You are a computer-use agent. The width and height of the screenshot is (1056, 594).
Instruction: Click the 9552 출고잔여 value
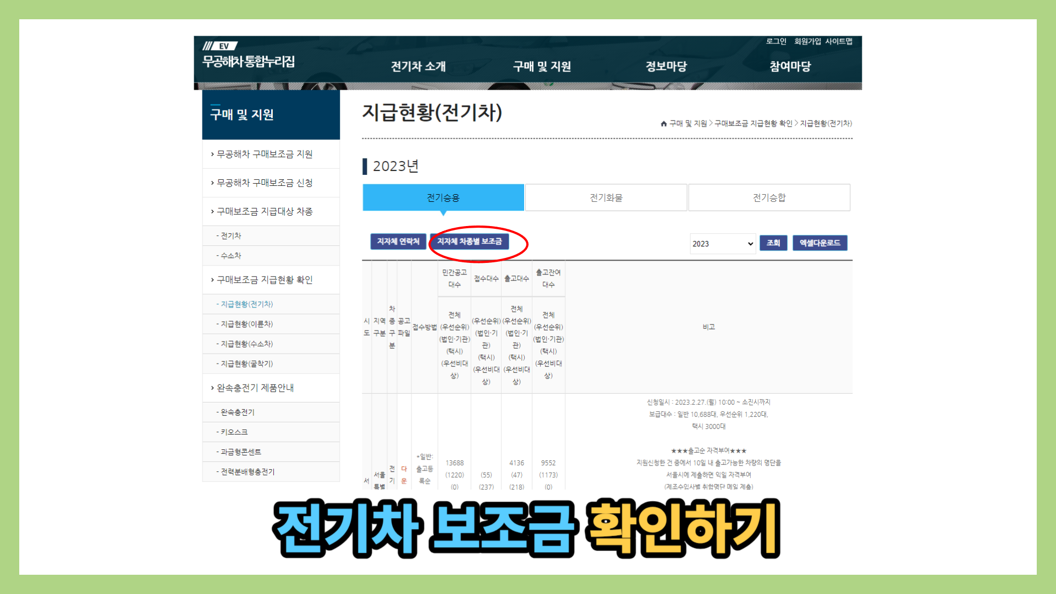coord(548,463)
